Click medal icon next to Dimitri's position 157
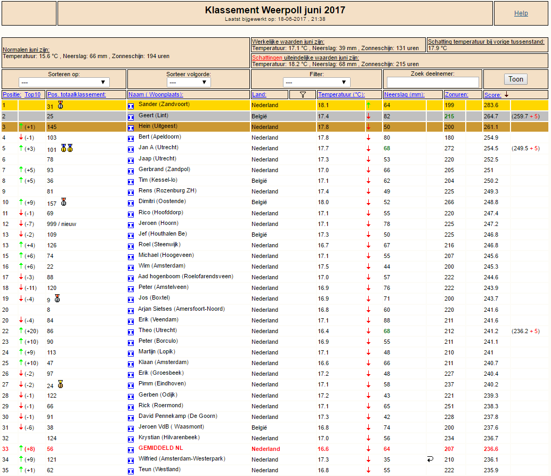Screen dimensions: 551x476 point(63,202)
